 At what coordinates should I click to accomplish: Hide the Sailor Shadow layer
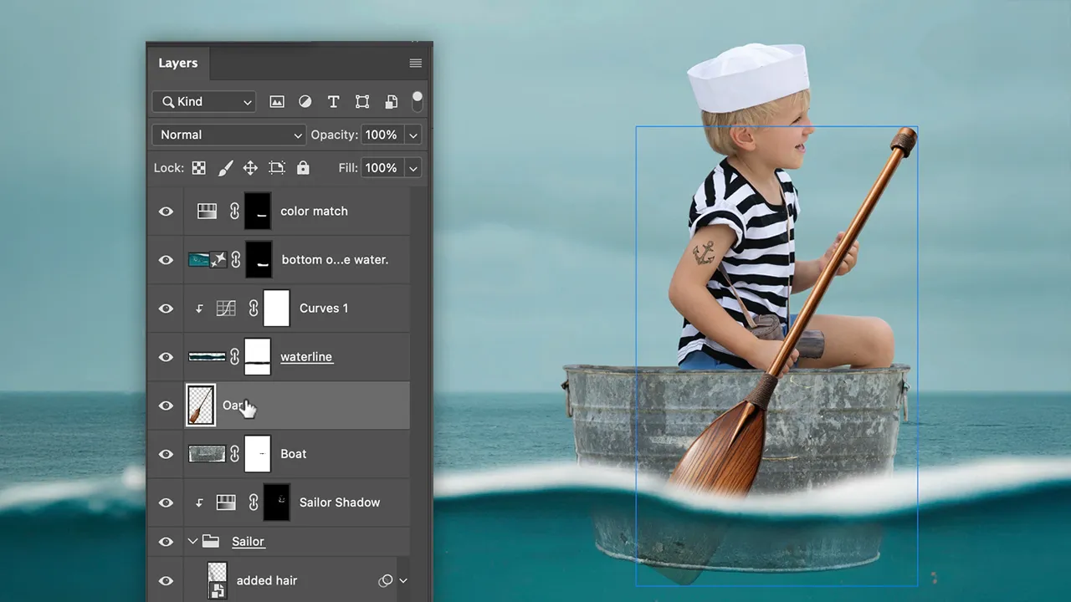(x=166, y=503)
